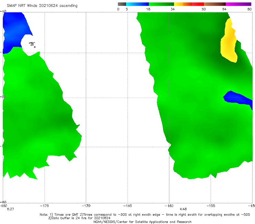Image resolution: width=255 pixels, height=224 pixels.
Task: Select the gray segment of the wind color bar
Action: pos(122,4)
